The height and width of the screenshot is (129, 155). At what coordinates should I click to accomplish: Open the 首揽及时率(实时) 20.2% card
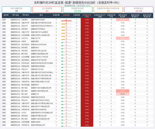(x=77, y=10)
